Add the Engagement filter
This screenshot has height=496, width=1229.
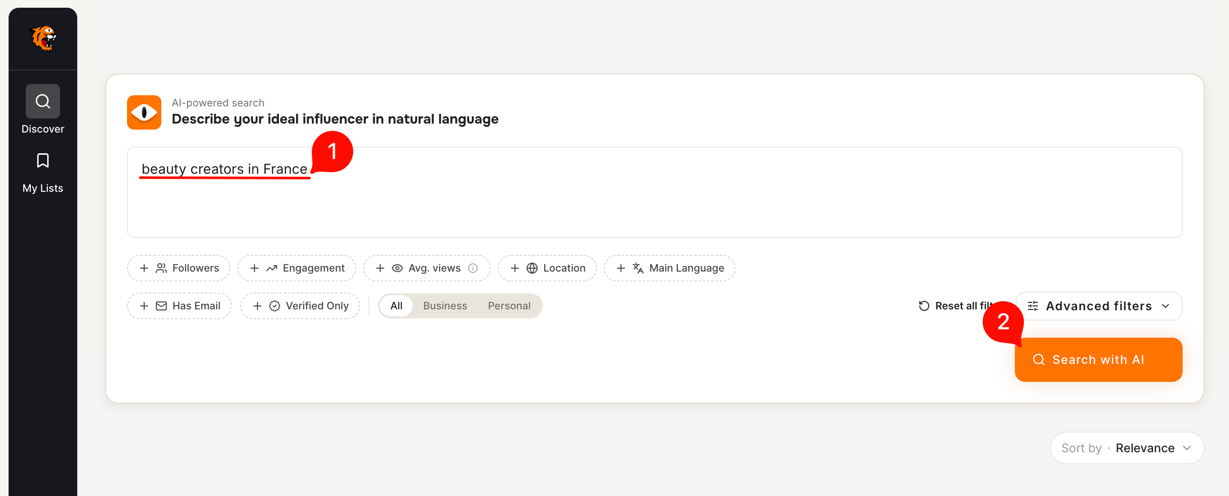point(297,268)
